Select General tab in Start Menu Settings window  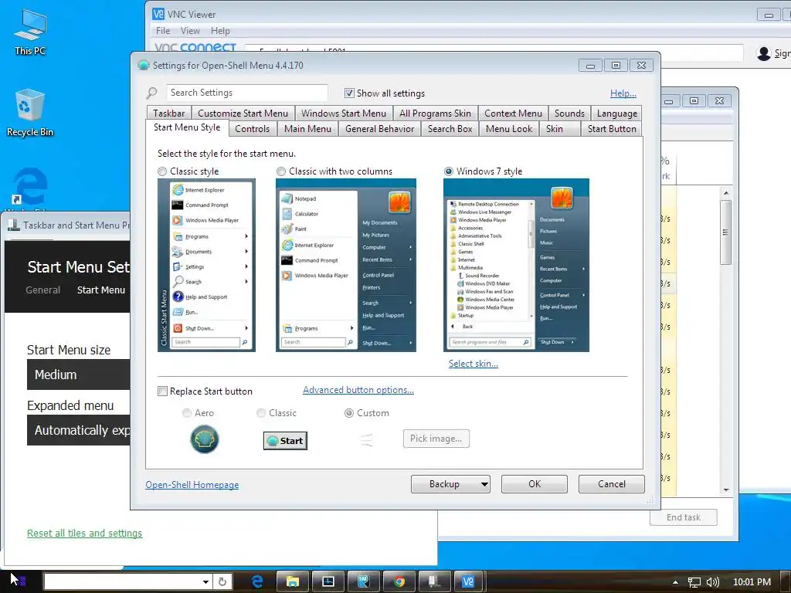click(43, 290)
